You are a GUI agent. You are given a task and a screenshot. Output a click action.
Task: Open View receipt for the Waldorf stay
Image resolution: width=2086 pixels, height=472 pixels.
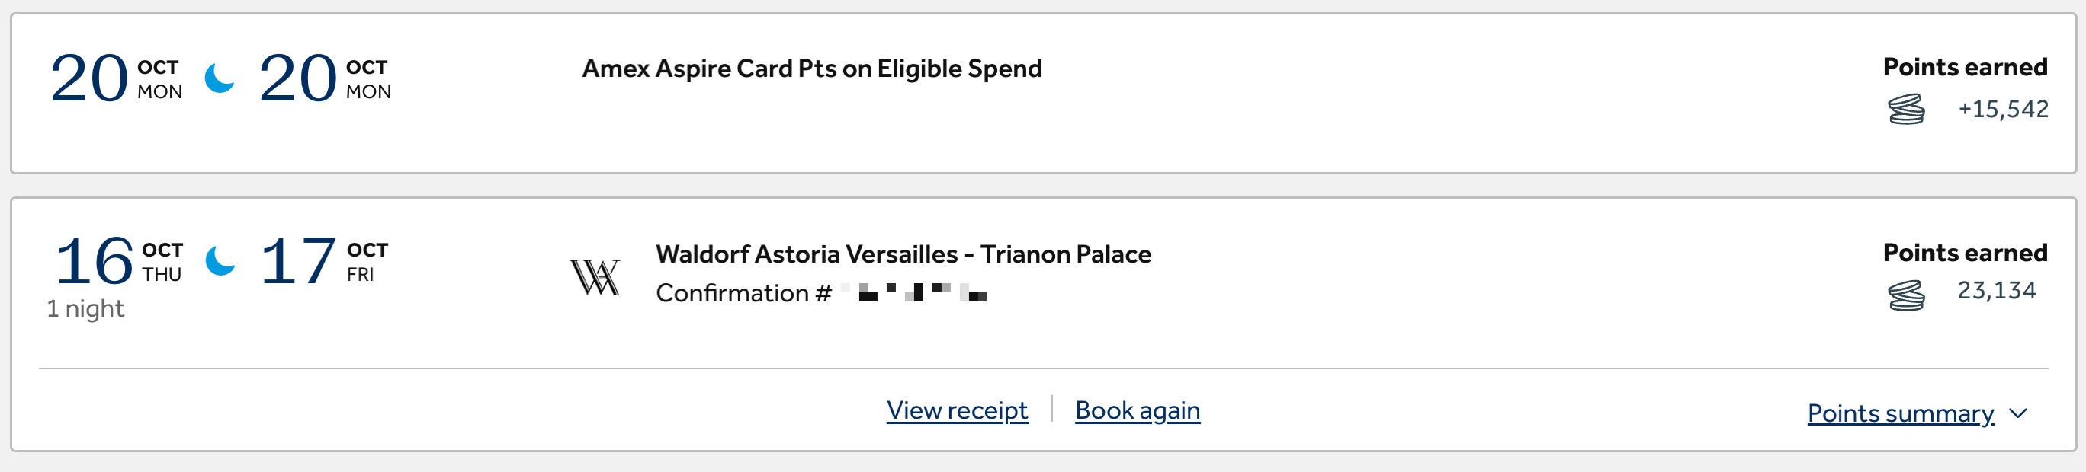point(956,410)
